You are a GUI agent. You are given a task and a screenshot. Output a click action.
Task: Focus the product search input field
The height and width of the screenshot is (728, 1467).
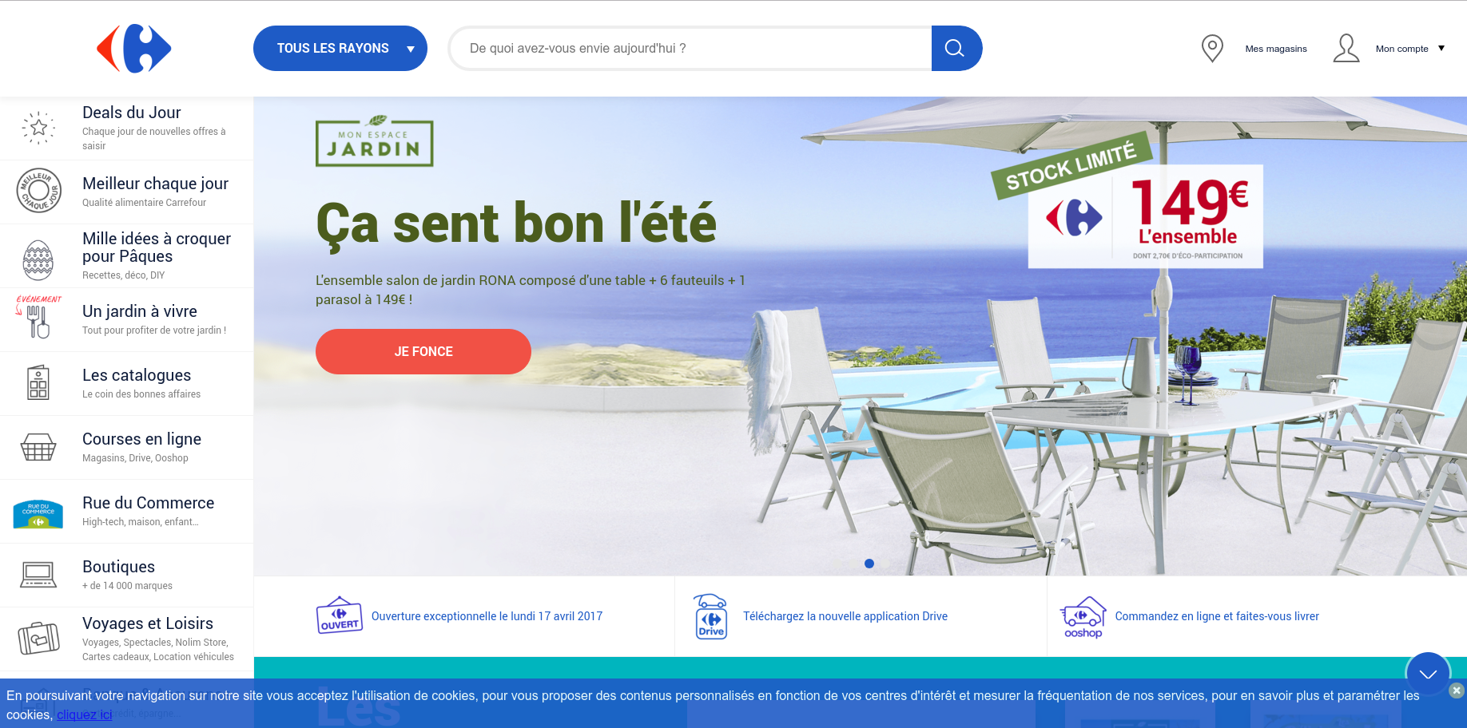(691, 48)
